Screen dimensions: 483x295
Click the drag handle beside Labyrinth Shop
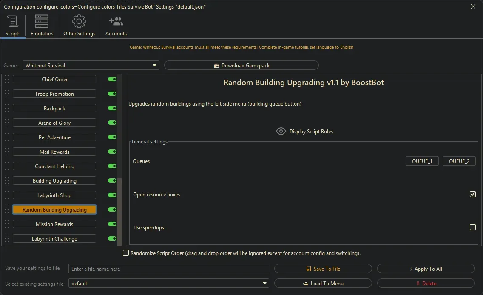7,195
